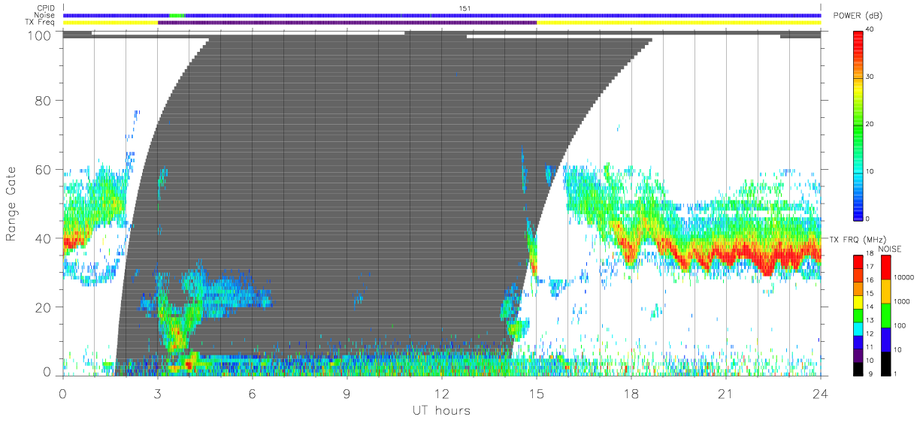Click the Range Gate axis title
The width and height of the screenshot is (923, 426).
tap(12, 204)
